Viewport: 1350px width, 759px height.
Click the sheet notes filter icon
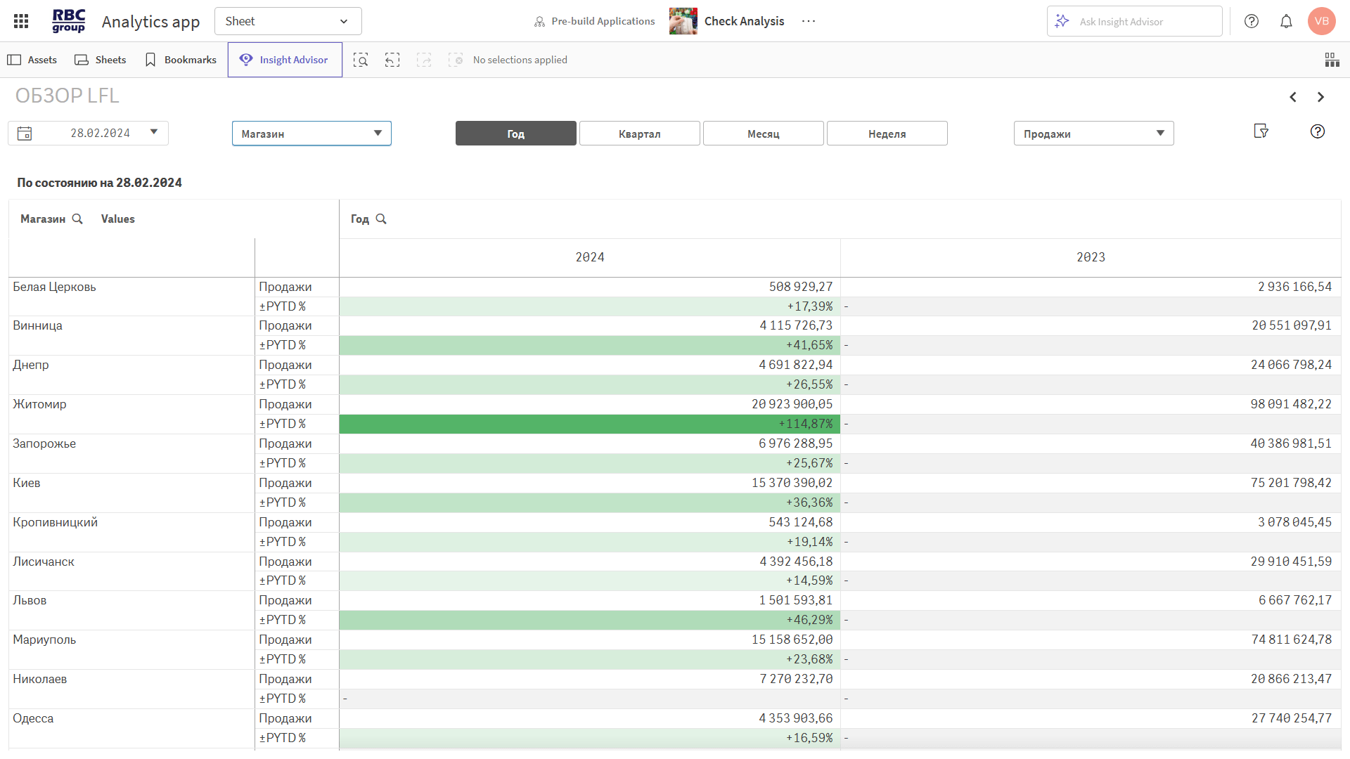pyautogui.click(x=1261, y=131)
